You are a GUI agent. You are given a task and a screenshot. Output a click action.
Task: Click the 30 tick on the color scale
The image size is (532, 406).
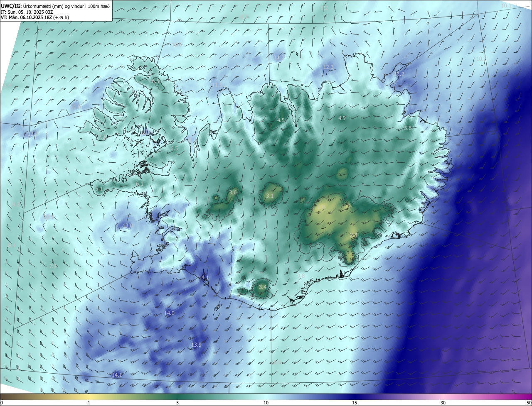click(x=443, y=403)
